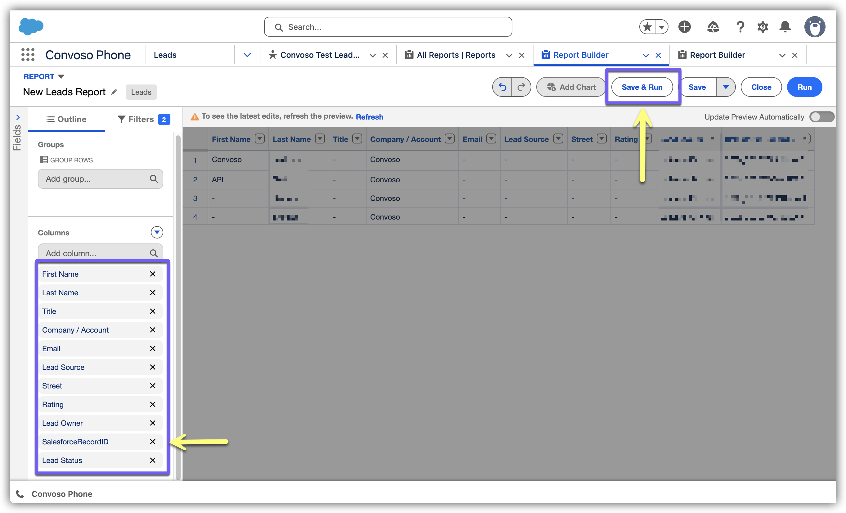This screenshot has height=513, width=846.
Task: Click the pencil icon to rename report
Action: click(x=114, y=92)
